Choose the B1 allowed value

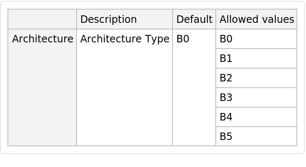coord(226,59)
